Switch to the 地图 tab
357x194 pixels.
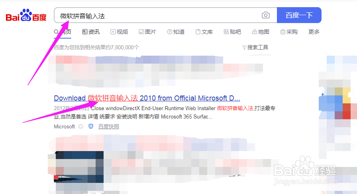(x=261, y=32)
